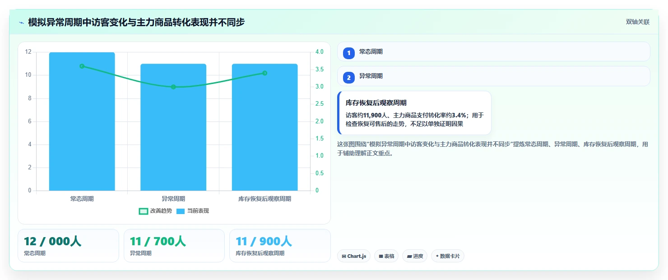Viewport: 668px width, 280px height.
Task: Click the 进度 tag
Action: 415,256
